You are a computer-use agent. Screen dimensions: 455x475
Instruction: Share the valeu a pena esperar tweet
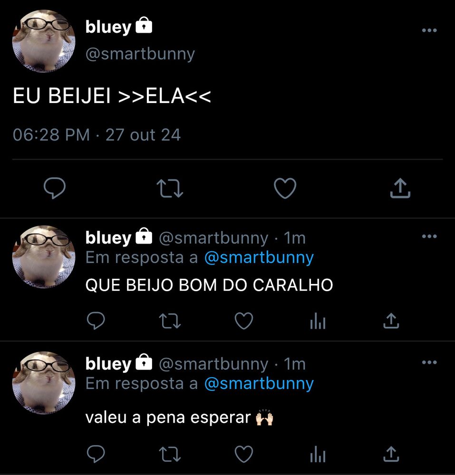391,454
